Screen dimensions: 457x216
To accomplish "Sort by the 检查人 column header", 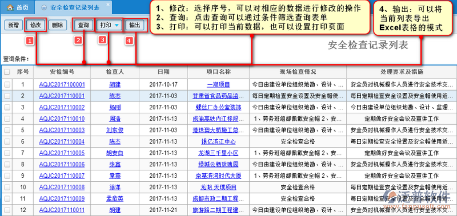I will point(115,72).
